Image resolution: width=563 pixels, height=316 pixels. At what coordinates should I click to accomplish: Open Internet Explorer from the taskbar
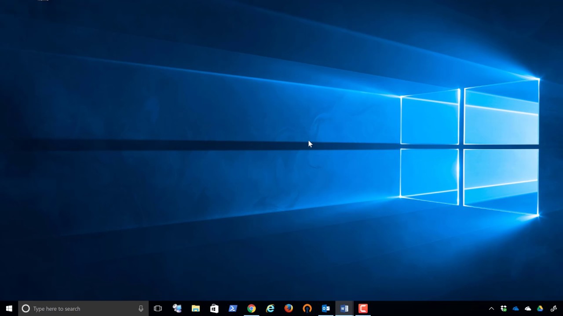270,309
